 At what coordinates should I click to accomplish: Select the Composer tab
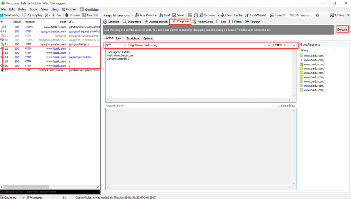180,22
